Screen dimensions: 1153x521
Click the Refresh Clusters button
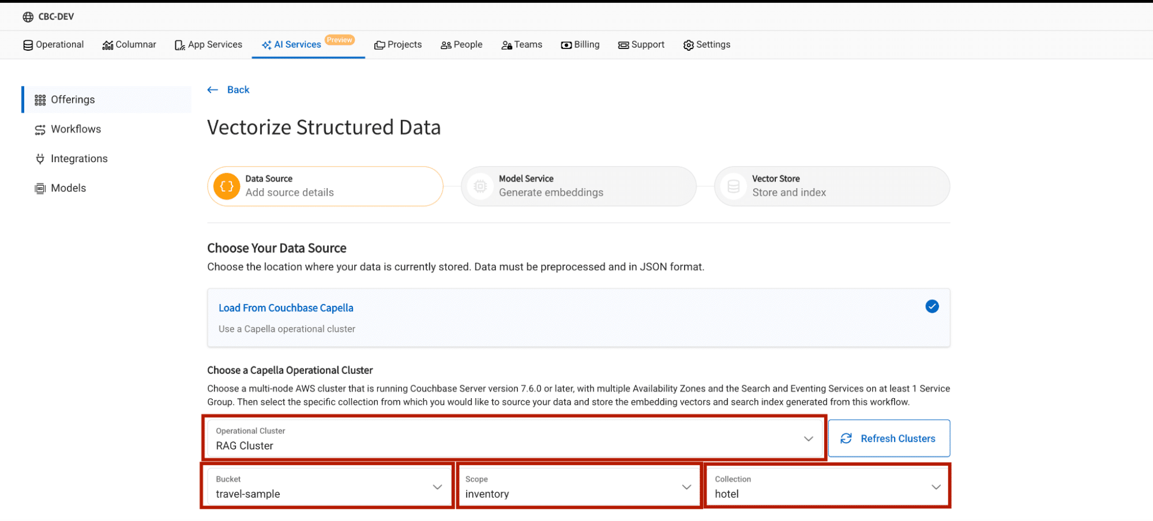(889, 438)
